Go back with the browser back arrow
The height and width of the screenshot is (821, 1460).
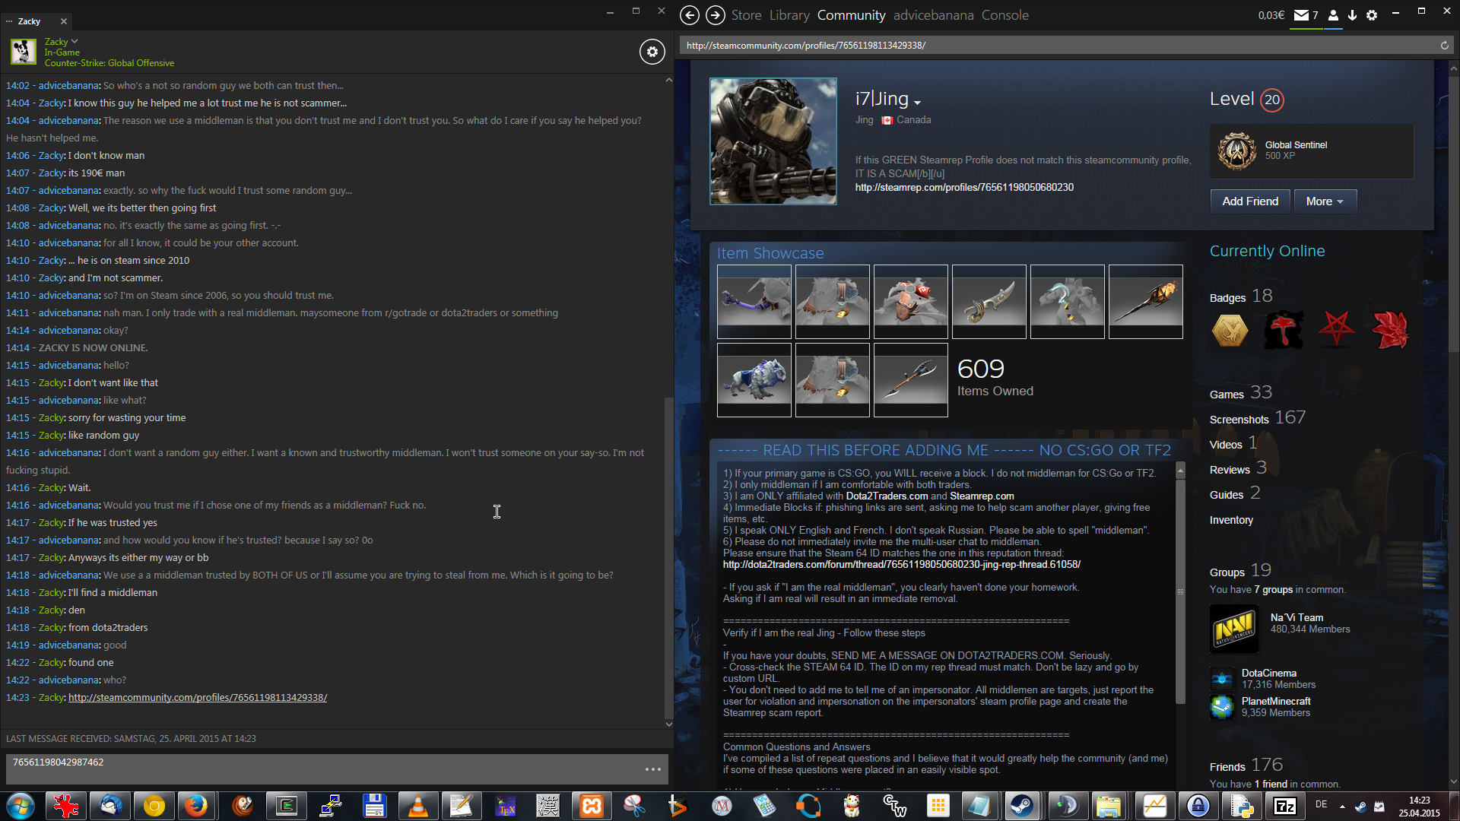(689, 15)
